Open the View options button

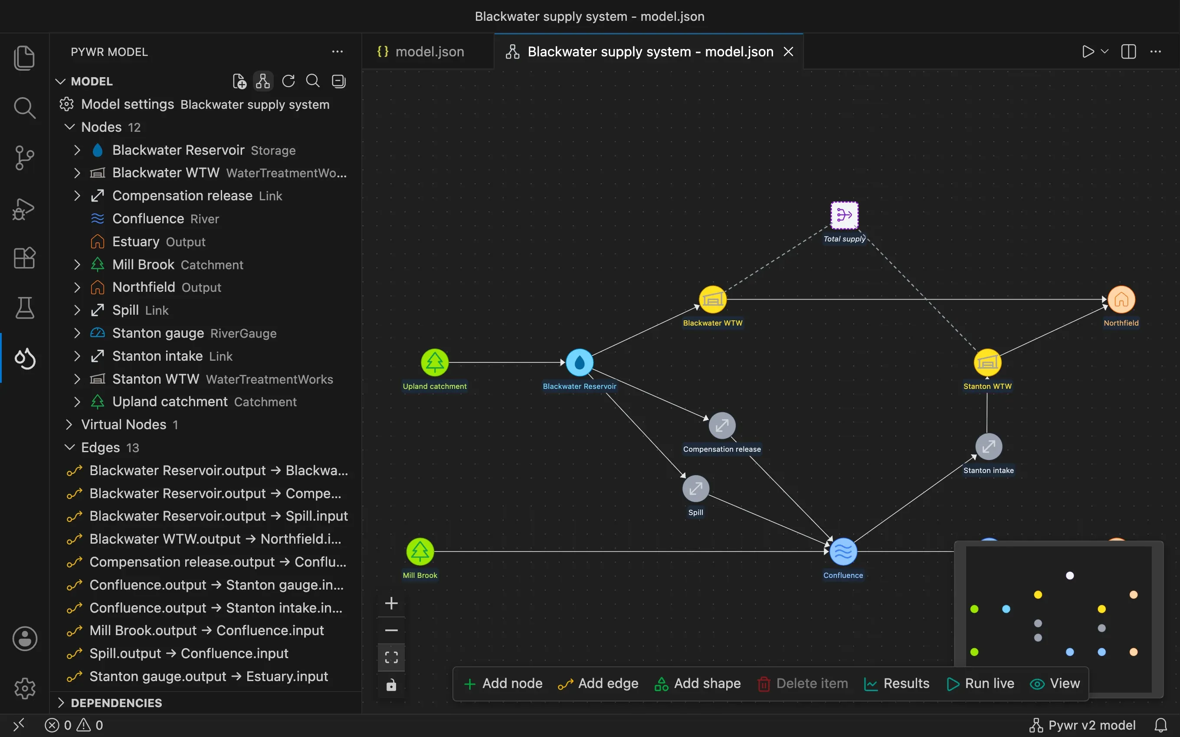coord(1055,683)
